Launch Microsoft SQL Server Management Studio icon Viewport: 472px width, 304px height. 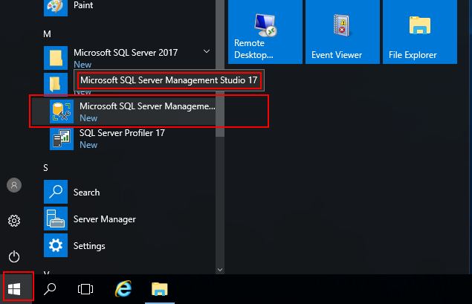pyautogui.click(x=62, y=111)
